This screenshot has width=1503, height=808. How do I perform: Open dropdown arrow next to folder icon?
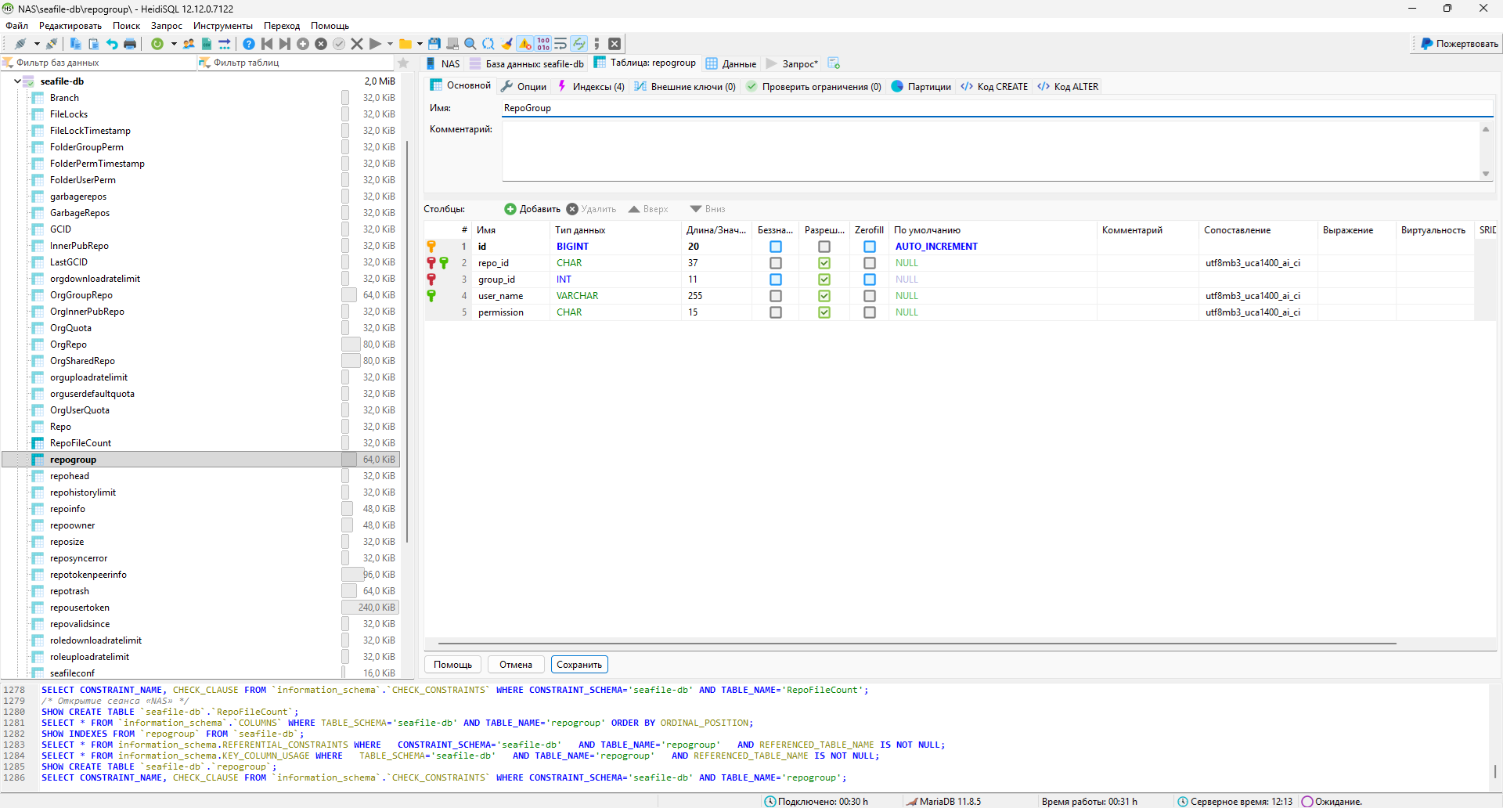[420, 44]
